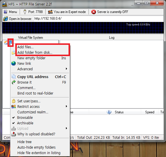Click the Top speed graph area
This screenshot has width=166, height=157.
coord(83,28)
